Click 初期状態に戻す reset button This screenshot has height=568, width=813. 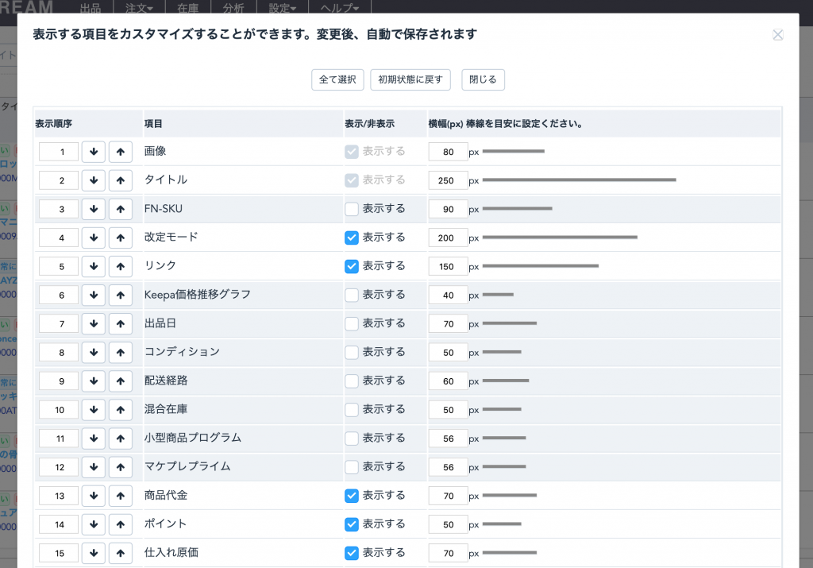[410, 80]
